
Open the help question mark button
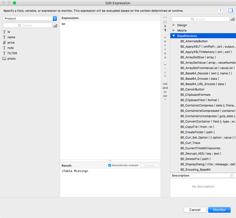[220, 11]
